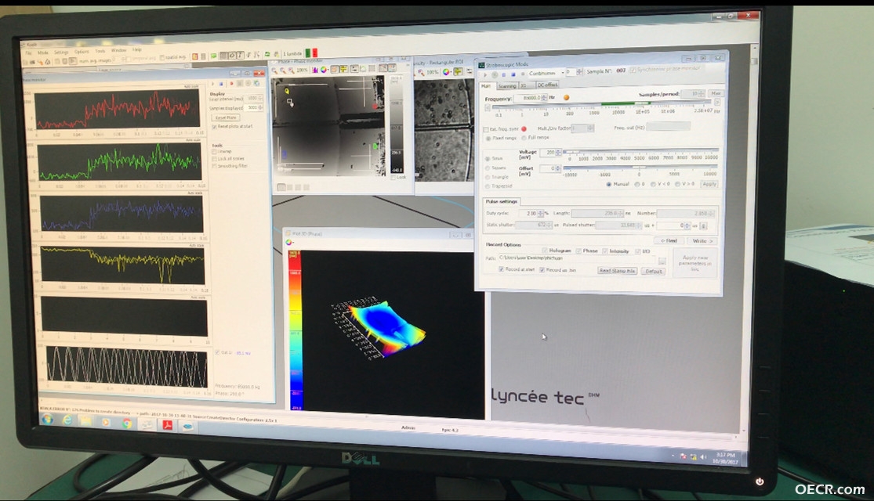Switch to the Scanning tab
874x501 pixels.
[x=506, y=86]
